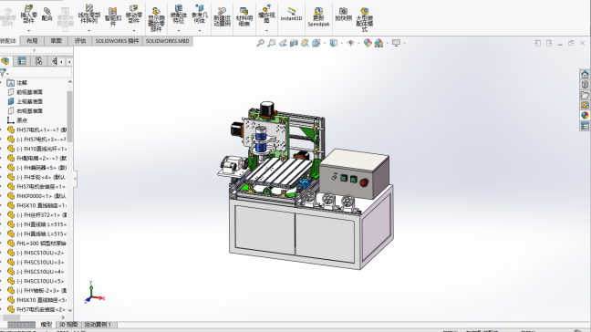Image resolution: width=591 pixels, height=332 pixels.
Task: Open Appearances color ball in task pane
Action: 585,115
